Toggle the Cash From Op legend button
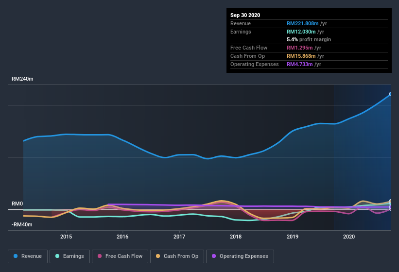This screenshot has width=399, height=272. coord(177,256)
